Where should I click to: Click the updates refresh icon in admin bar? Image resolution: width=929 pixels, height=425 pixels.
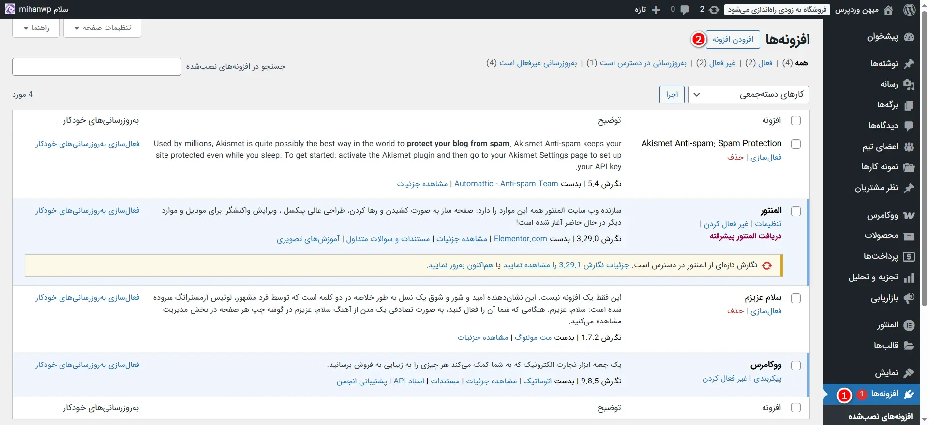click(714, 10)
